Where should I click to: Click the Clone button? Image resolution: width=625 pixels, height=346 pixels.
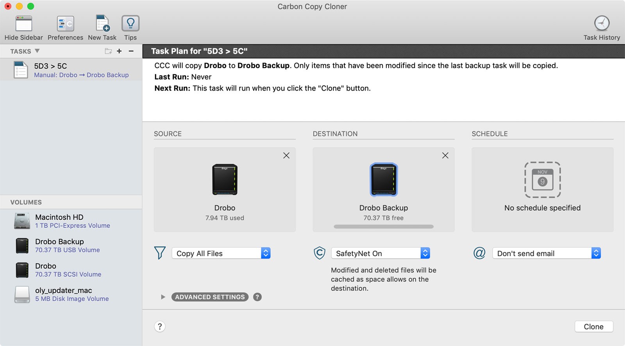coord(593,326)
